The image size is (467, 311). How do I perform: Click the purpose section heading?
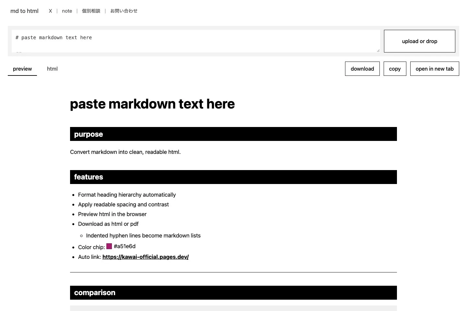pos(233,134)
